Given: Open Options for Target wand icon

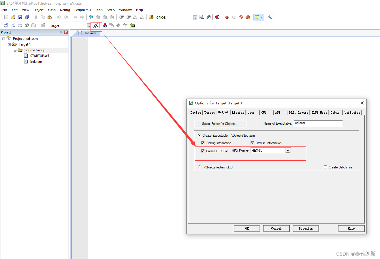Looking at the screenshot, I should [96, 25].
